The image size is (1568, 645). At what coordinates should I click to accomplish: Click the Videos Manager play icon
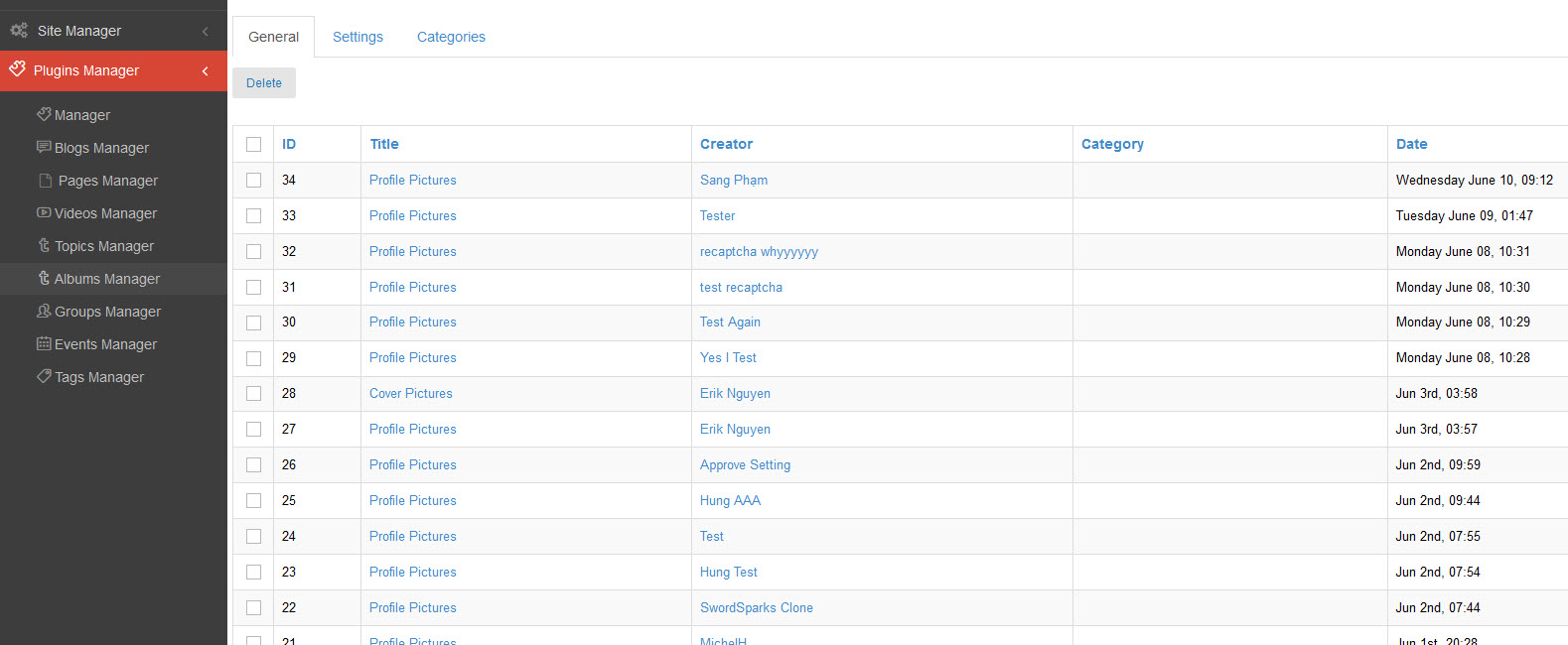pyautogui.click(x=44, y=212)
